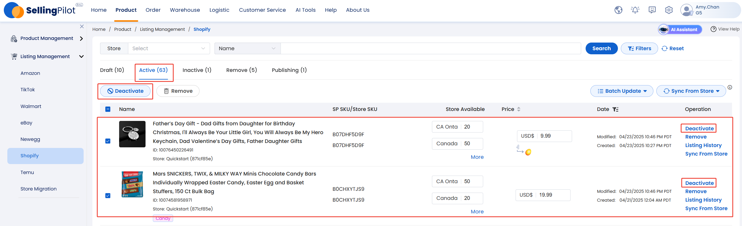Viewport: 742px width, 226px height.
Task: Click the search text input field
Action: [431, 48]
